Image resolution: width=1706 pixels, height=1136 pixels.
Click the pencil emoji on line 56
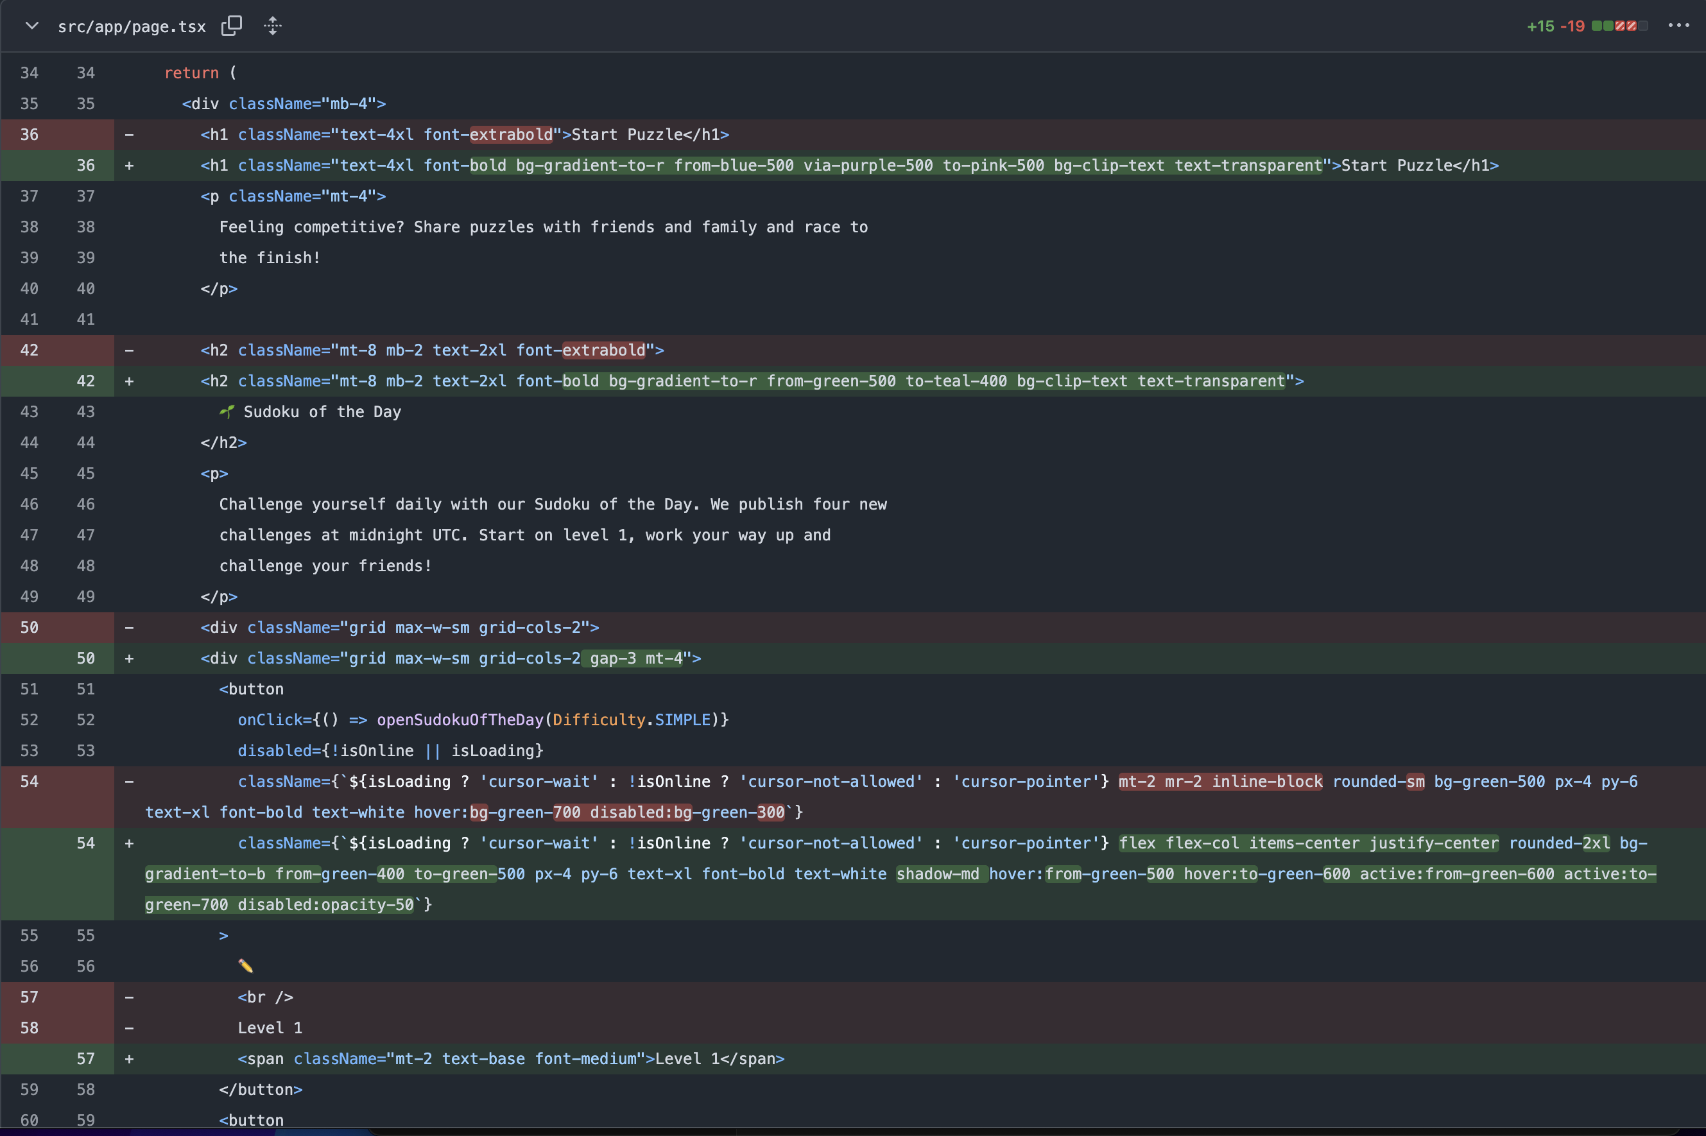tap(246, 966)
